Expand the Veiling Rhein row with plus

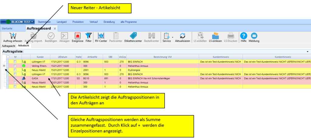(x=3, y=66)
